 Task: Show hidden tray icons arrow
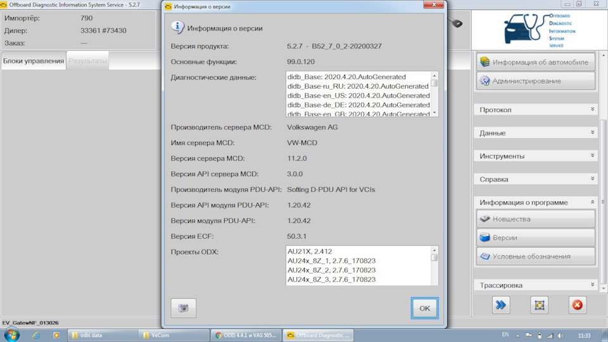click(517, 336)
